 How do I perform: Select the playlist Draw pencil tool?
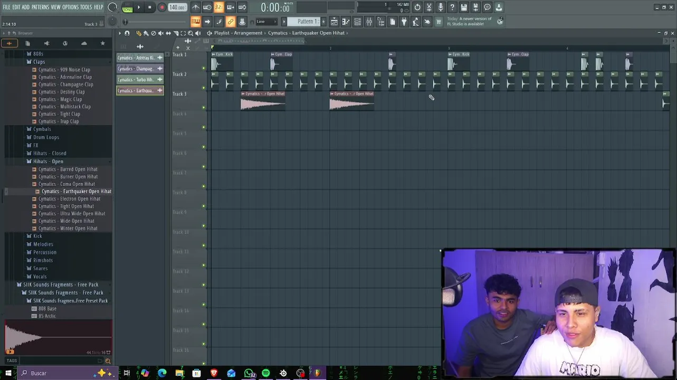(139, 33)
